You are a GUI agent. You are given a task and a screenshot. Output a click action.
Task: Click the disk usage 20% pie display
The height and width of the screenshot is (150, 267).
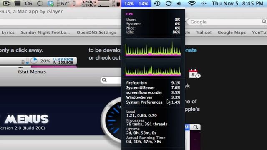34,61
